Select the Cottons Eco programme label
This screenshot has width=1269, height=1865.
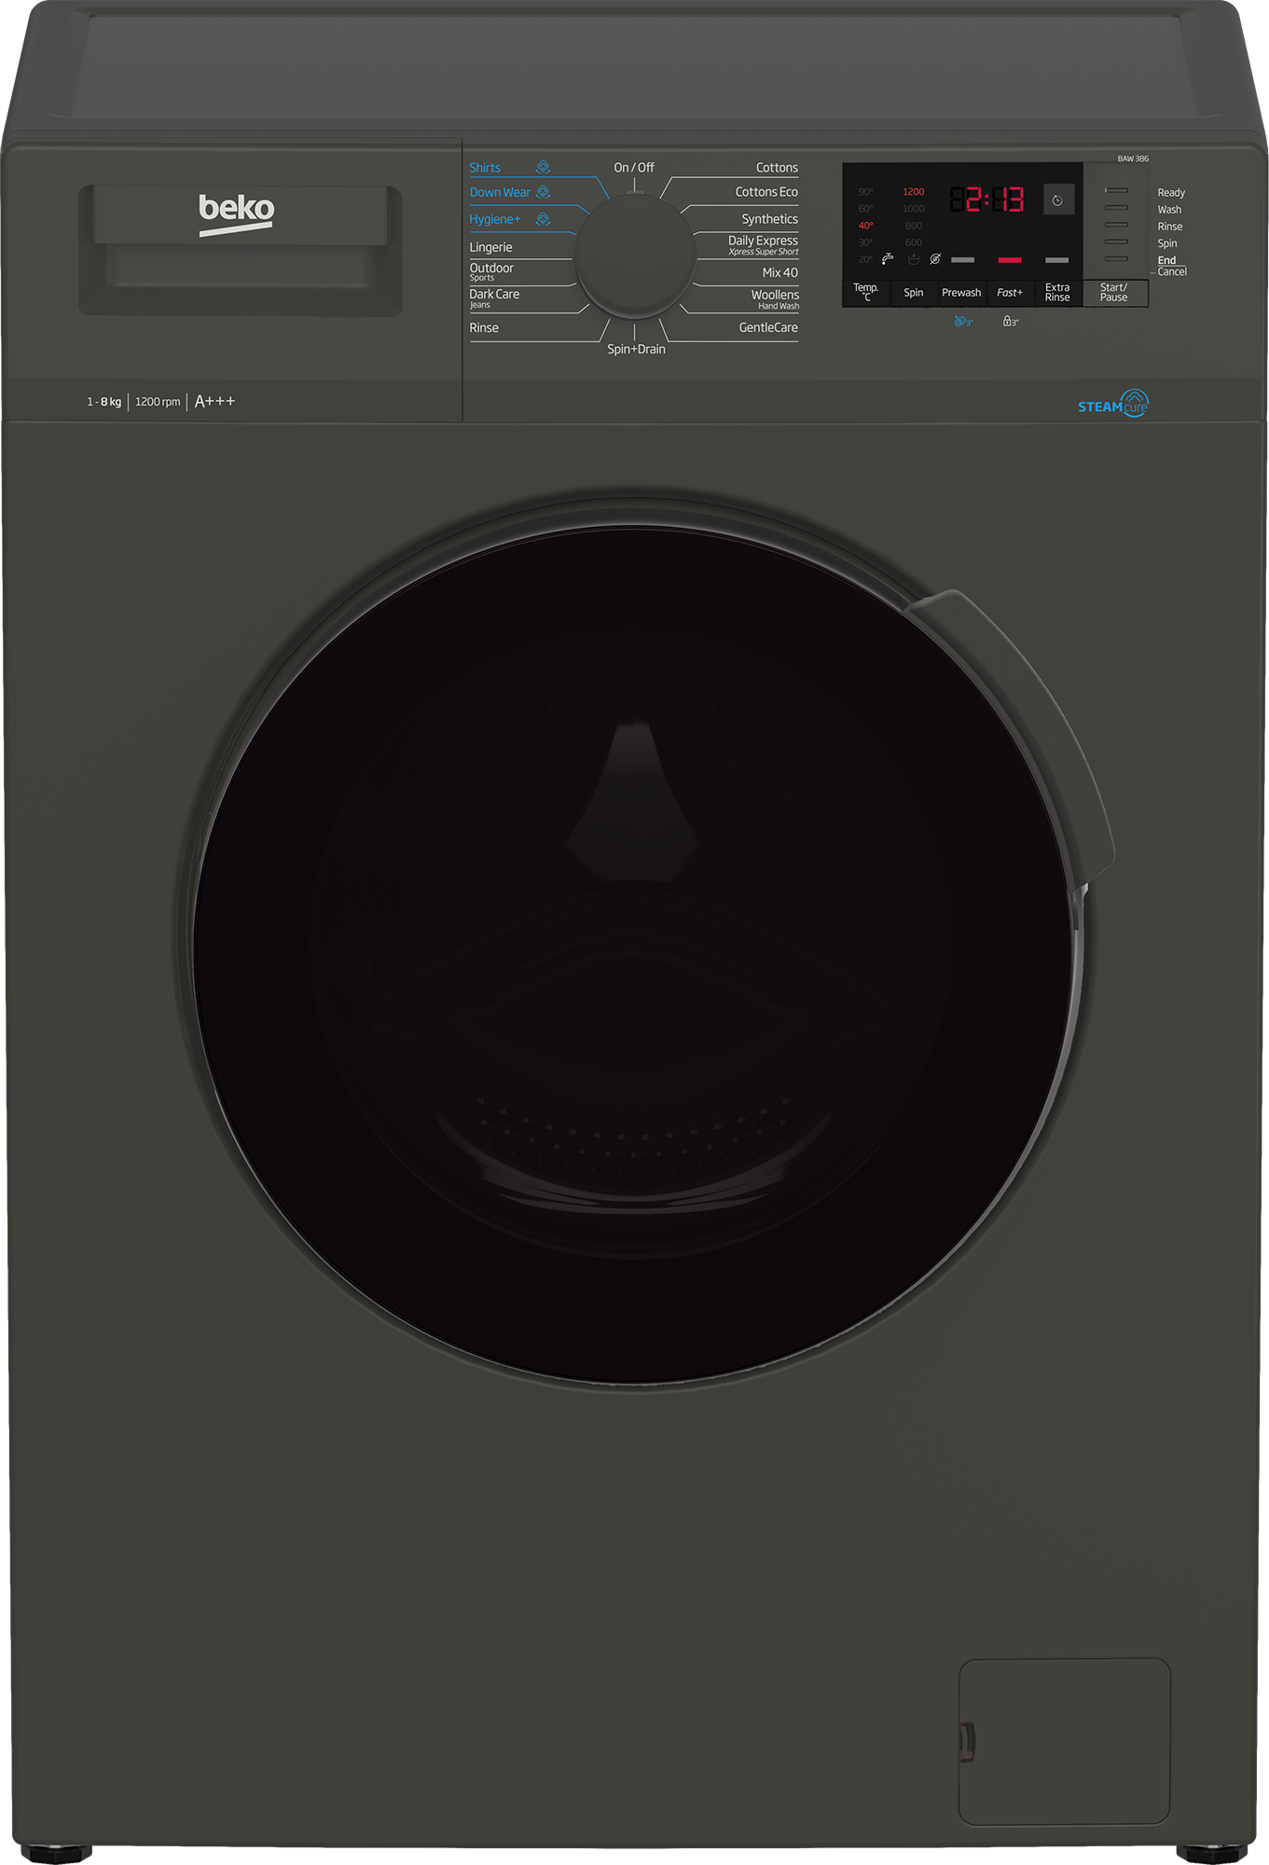pos(766,192)
